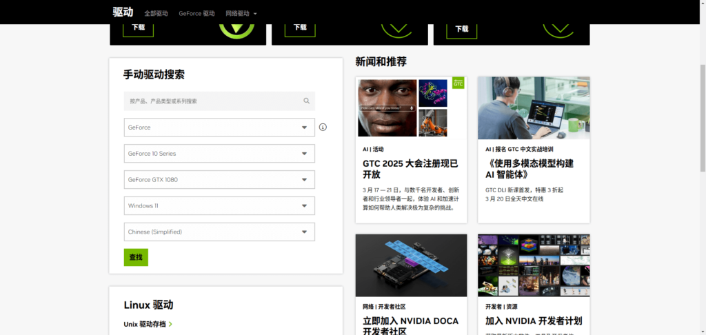
Task: Click the AI | 活动 tag
Action: 373,149
